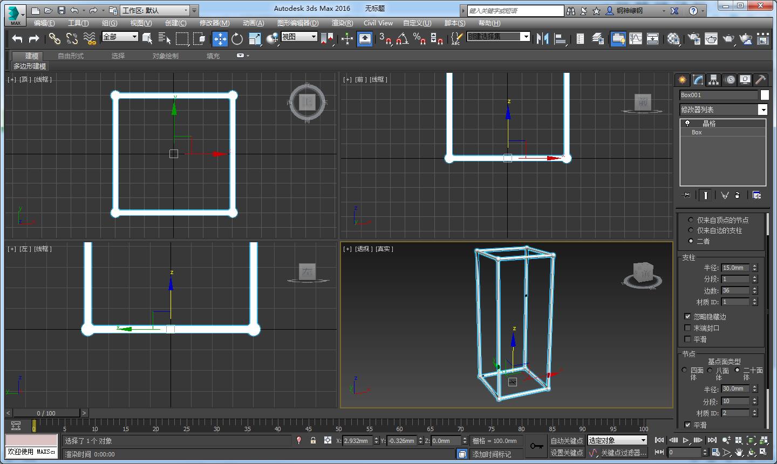Click the Open File icon
Screen dimensions: 777x464
click(x=48, y=10)
